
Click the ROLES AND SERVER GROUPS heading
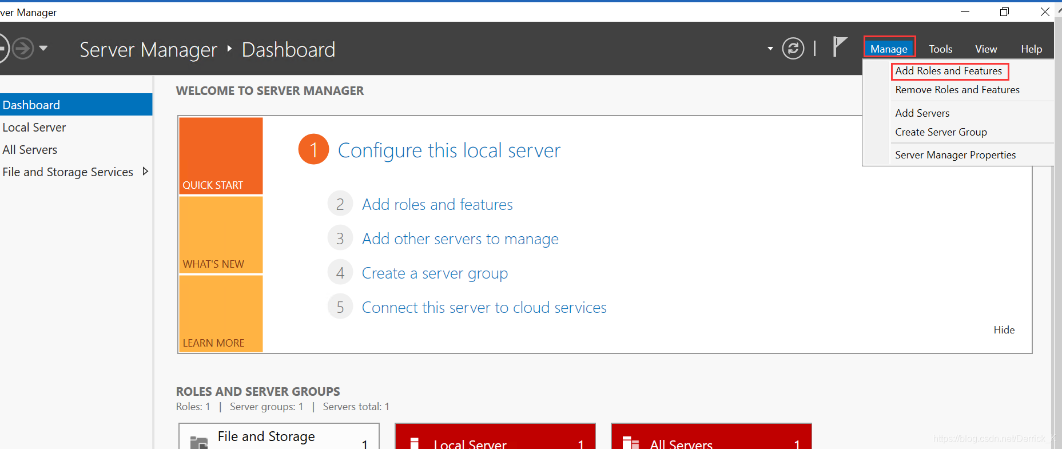point(258,392)
